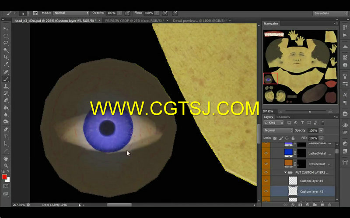Select the Navigator panel tab

click(x=271, y=24)
